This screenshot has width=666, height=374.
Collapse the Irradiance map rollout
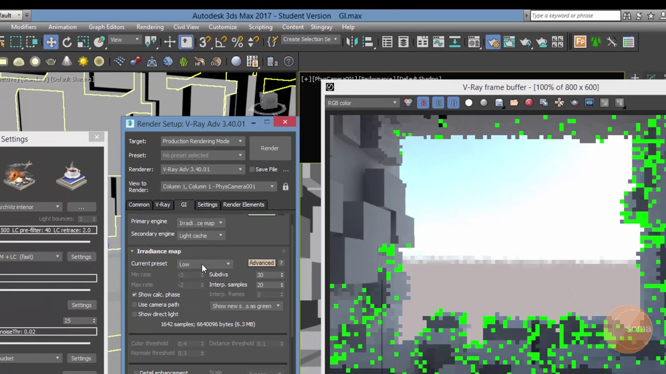point(132,251)
